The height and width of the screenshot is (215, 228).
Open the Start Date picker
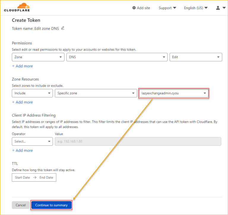click(22, 177)
